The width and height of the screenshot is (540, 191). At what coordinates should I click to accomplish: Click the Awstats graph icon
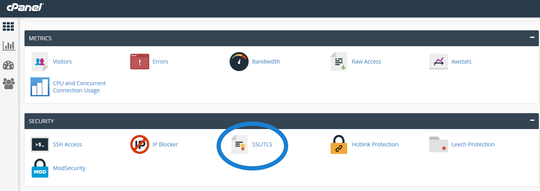(439, 62)
